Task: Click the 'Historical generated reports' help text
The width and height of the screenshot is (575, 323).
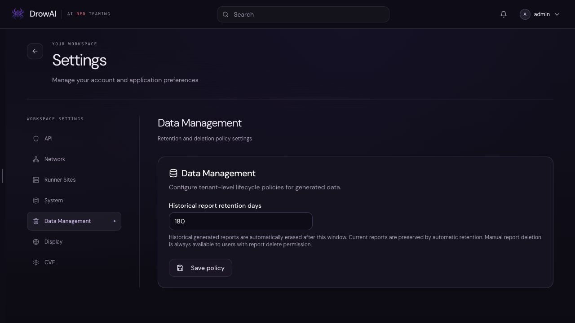Action: tap(355, 241)
